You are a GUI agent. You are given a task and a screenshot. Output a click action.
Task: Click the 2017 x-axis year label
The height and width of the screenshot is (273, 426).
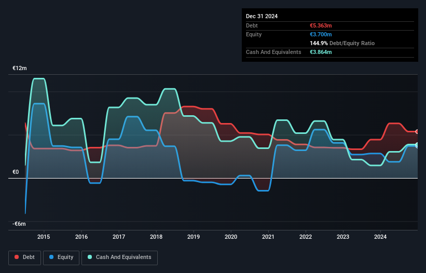point(119,237)
